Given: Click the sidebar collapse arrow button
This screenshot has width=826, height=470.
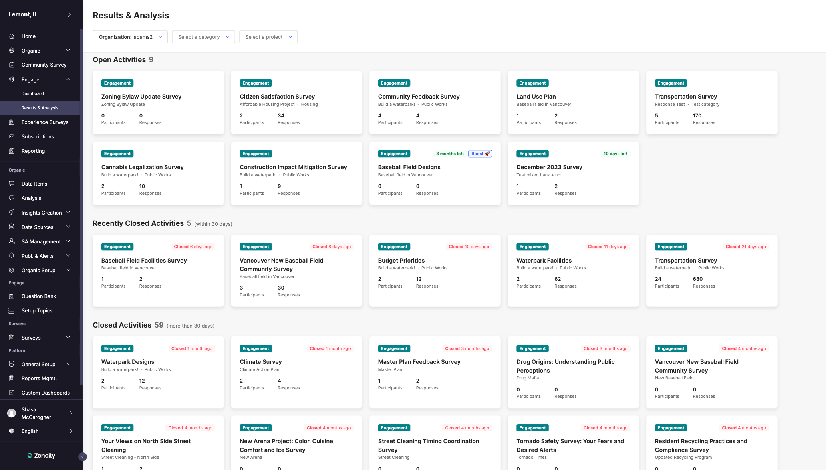Looking at the screenshot, I should (83, 457).
